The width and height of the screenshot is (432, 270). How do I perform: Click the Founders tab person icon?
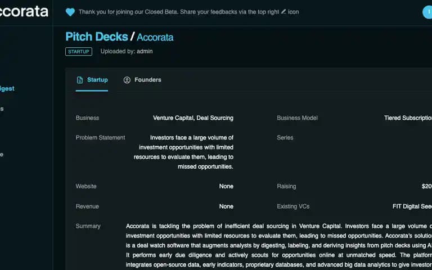tap(127, 80)
